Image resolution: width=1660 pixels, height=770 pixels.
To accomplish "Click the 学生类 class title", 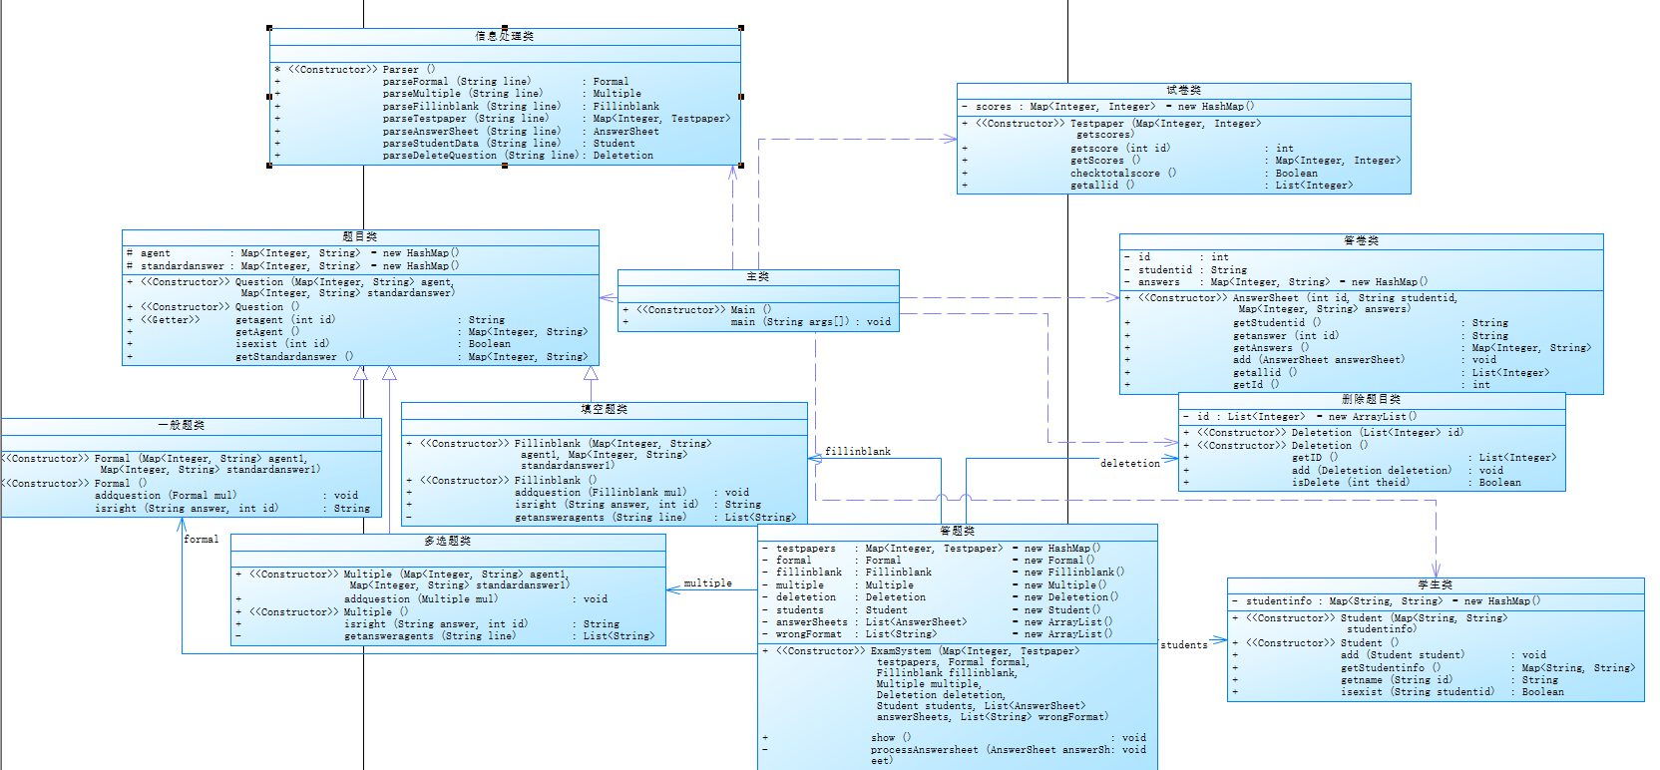I will pos(1436,584).
